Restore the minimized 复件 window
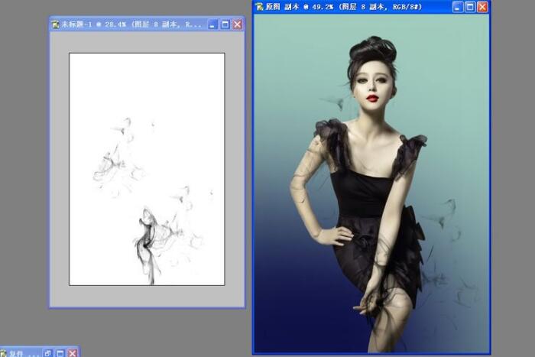 tap(47, 353)
